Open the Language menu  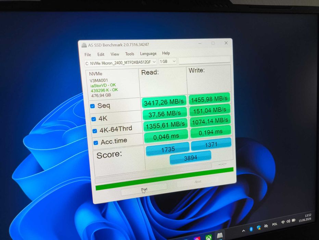(x=148, y=53)
